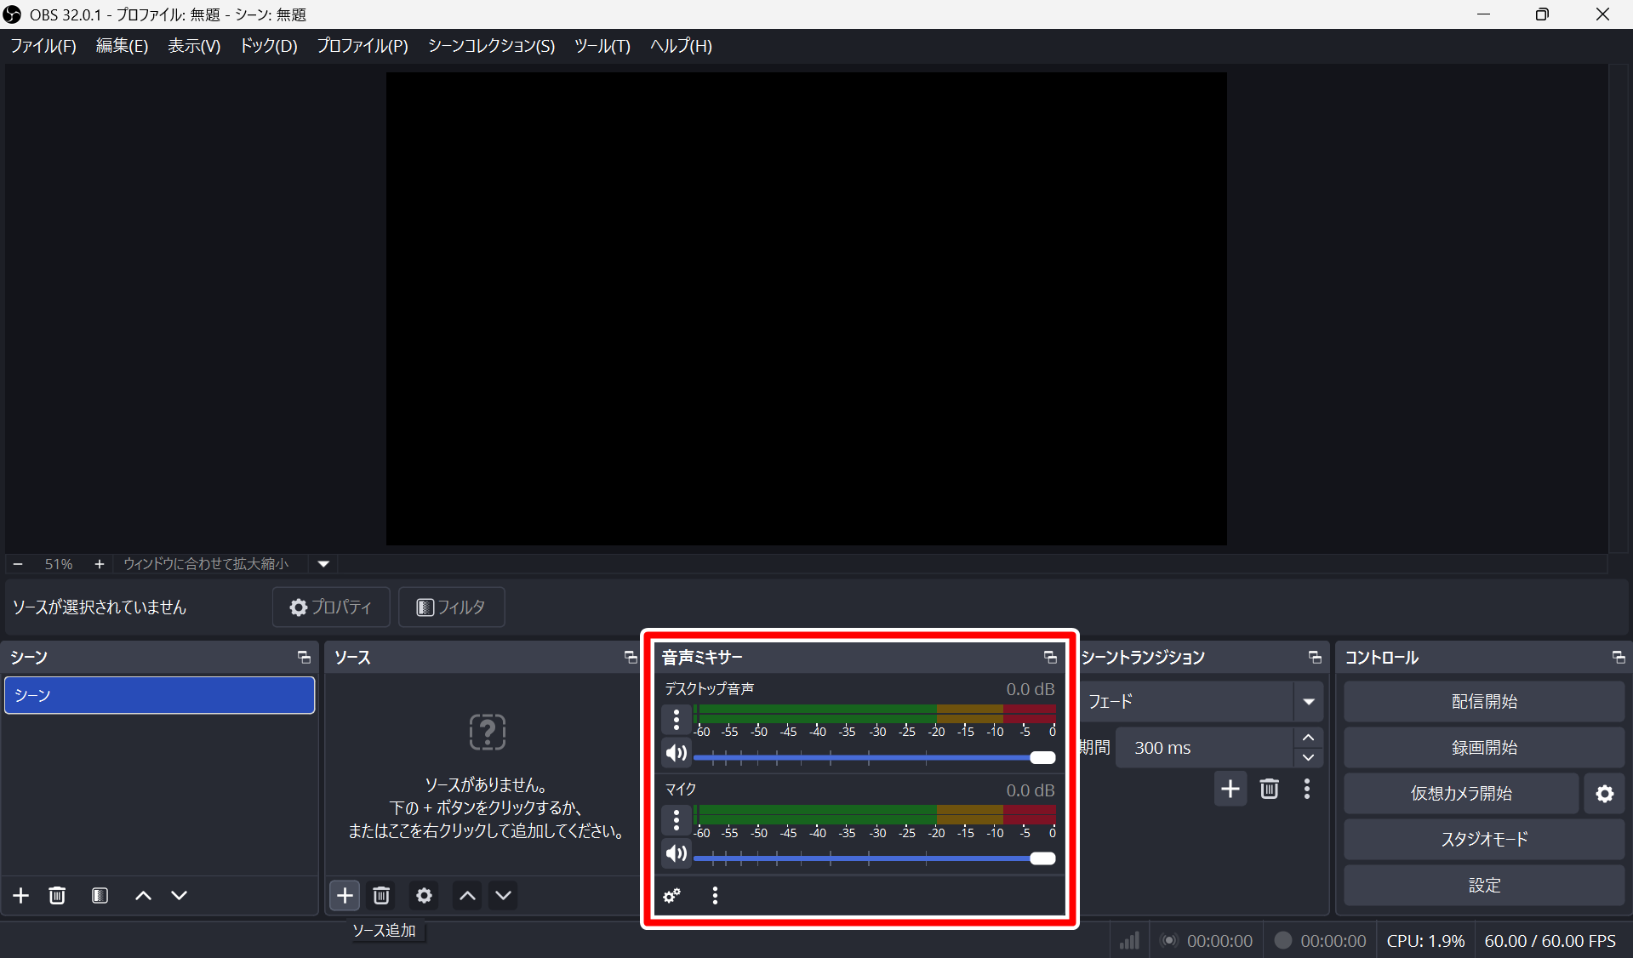Open the Desktop Audio three-dot options menu
1633x958 pixels.
tap(677, 720)
